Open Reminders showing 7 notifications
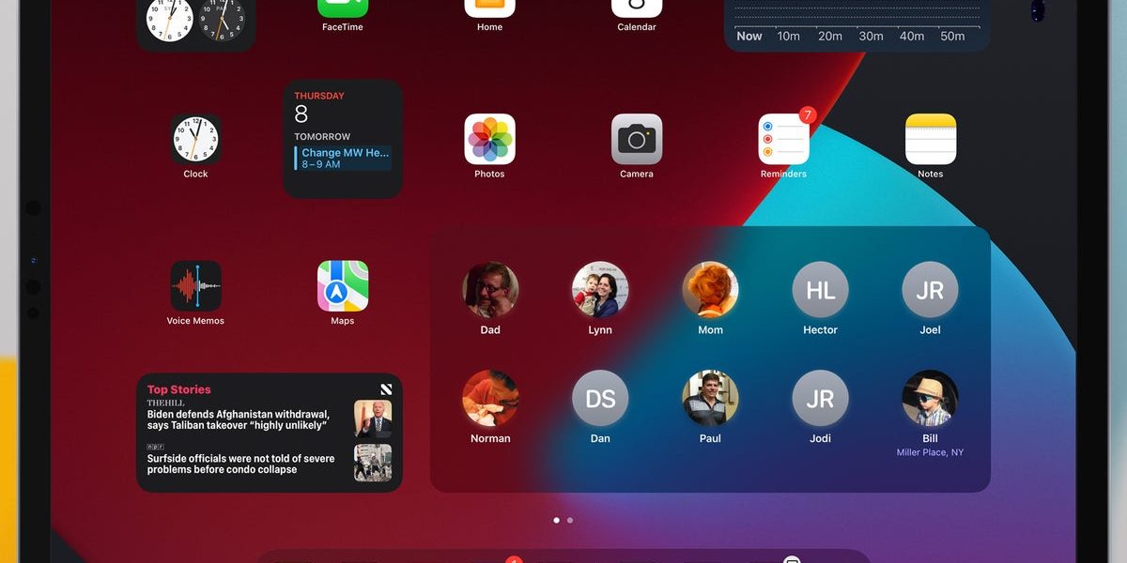The image size is (1127, 563). tap(783, 139)
